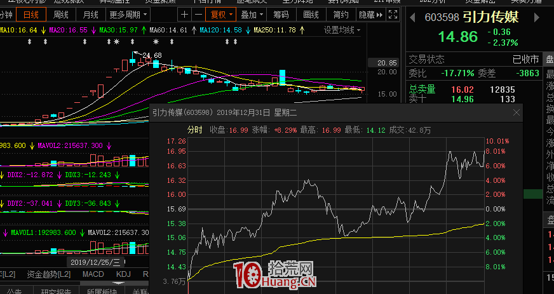Toggle 画线 drawing tools
Image resolution: width=554 pixels, height=294 pixels.
coord(311,15)
